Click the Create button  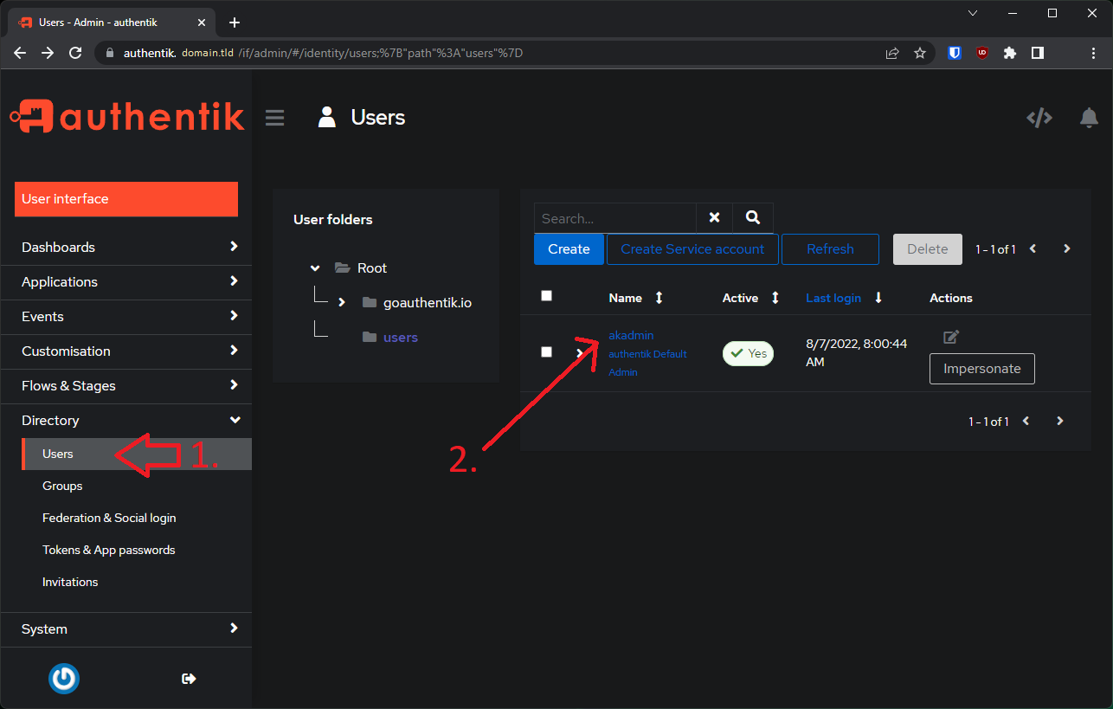click(x=569, y=249)
